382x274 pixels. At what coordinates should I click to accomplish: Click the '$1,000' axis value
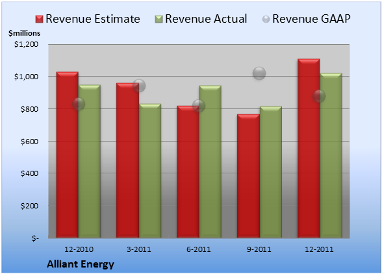(x=26, y=77)
